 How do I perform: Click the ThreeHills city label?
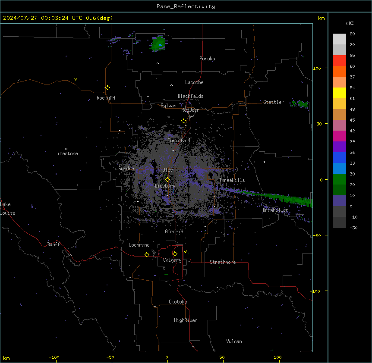click(x=232, y=180)
